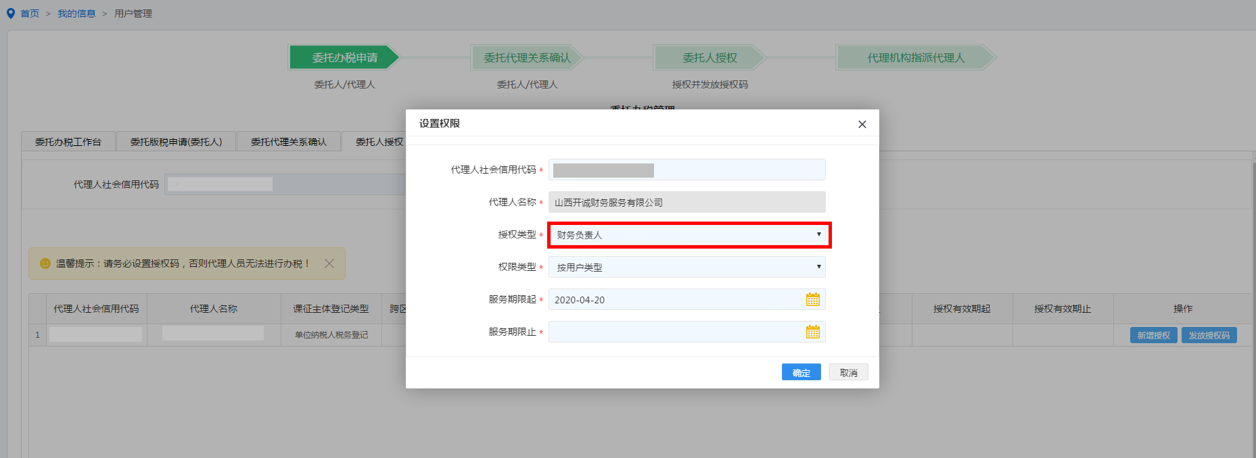The width and height of the screenshot is (1256, 458).
Task: Click the 确定 button in the dialog
Action: pyautogui.click(x=801, y=372)
